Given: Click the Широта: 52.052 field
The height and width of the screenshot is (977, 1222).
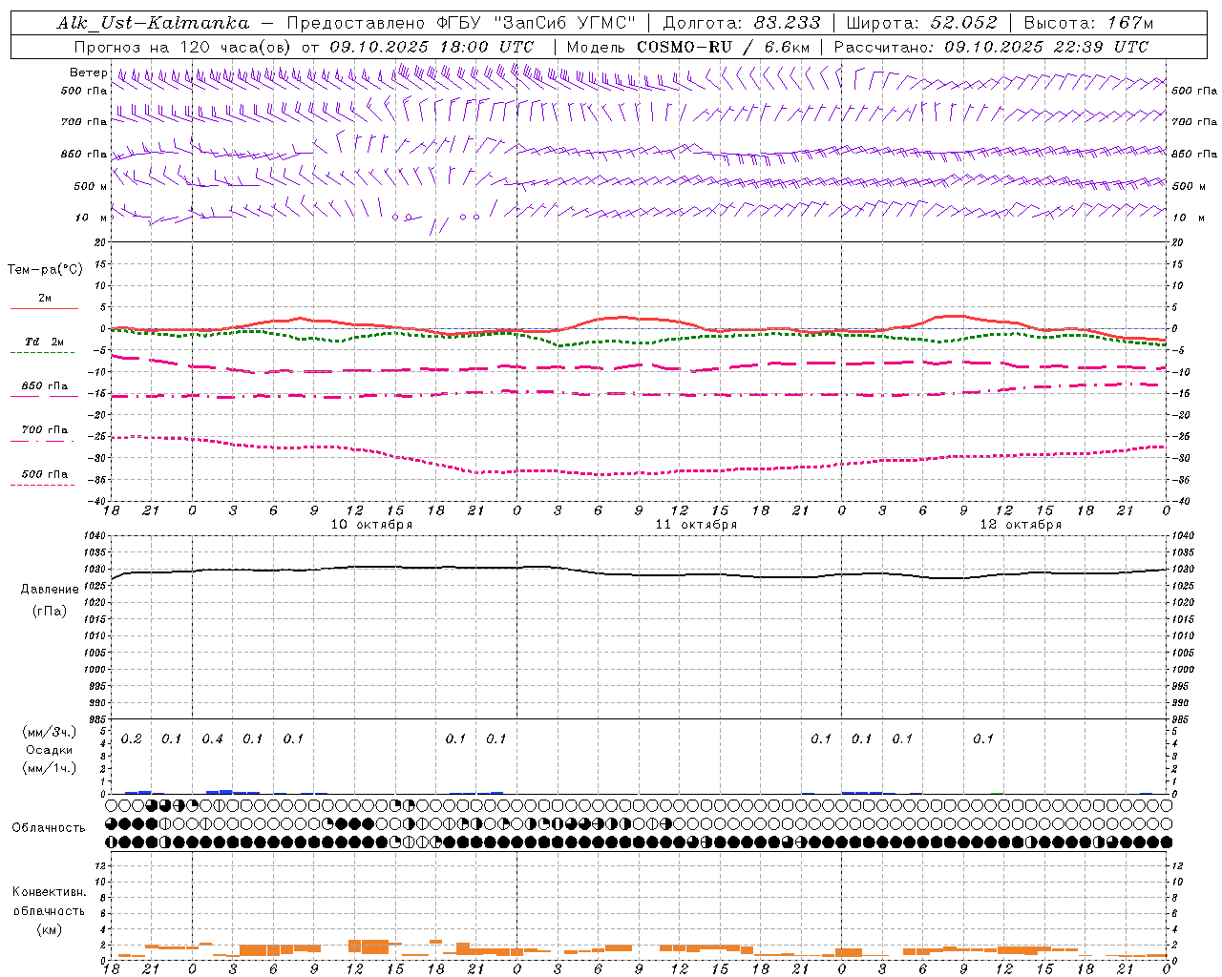Looking at the screenshot, I should 922,23.
